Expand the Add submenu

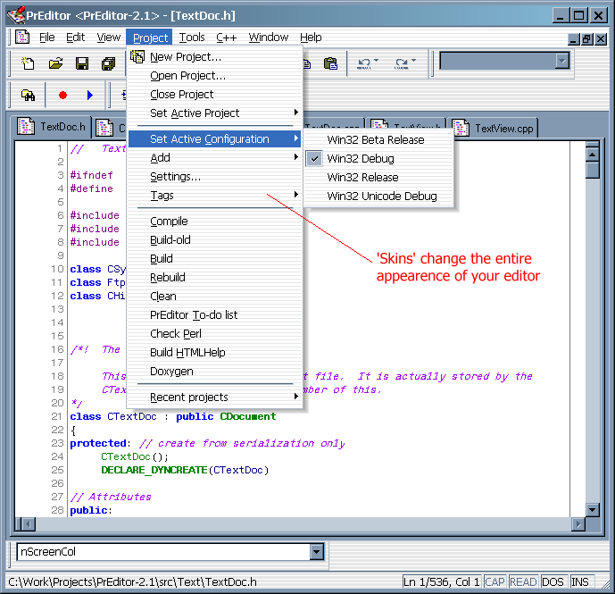(214, 158)
